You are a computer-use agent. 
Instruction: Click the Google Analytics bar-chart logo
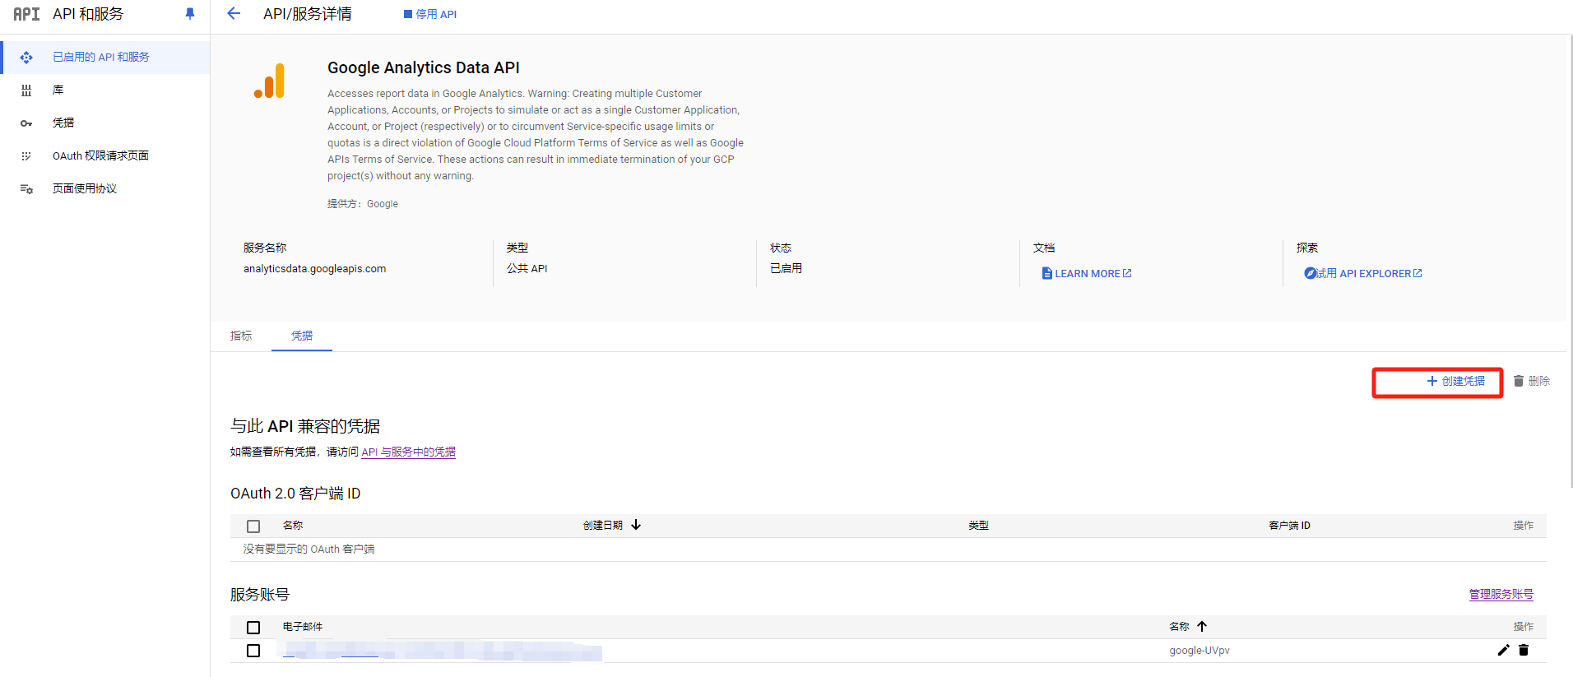pyautogui.click(x=270, y=81)
